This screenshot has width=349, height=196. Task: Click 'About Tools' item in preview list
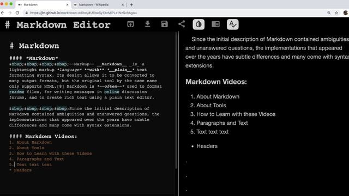[211, 105]
